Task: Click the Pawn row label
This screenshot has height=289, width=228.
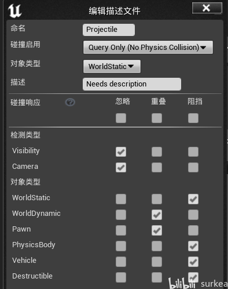Action: (21, 229)
